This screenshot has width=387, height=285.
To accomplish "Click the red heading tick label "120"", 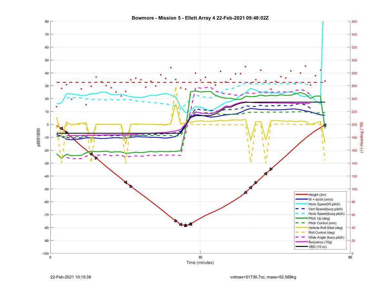I will pos(355,176).
